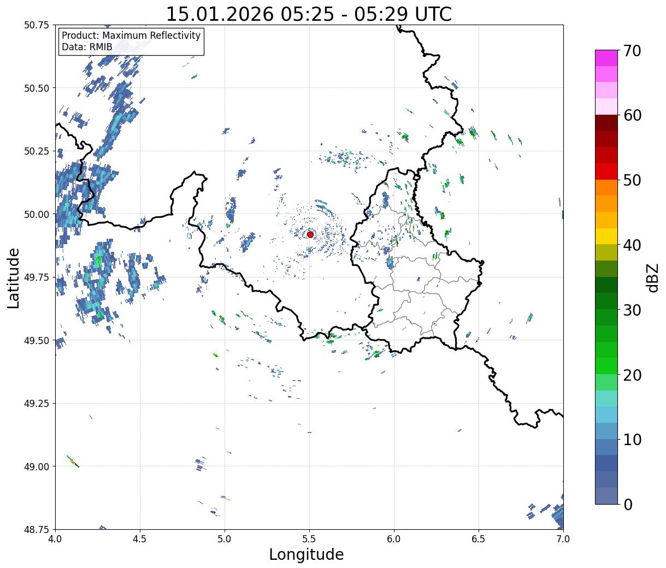Click the colorbar tick label 30

point(632,310)
